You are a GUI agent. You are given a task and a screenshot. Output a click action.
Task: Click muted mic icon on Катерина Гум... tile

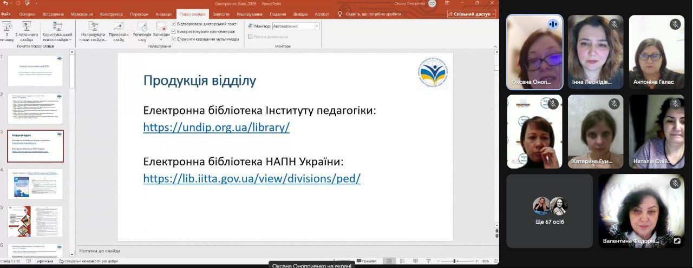click(x=614, y=103)
